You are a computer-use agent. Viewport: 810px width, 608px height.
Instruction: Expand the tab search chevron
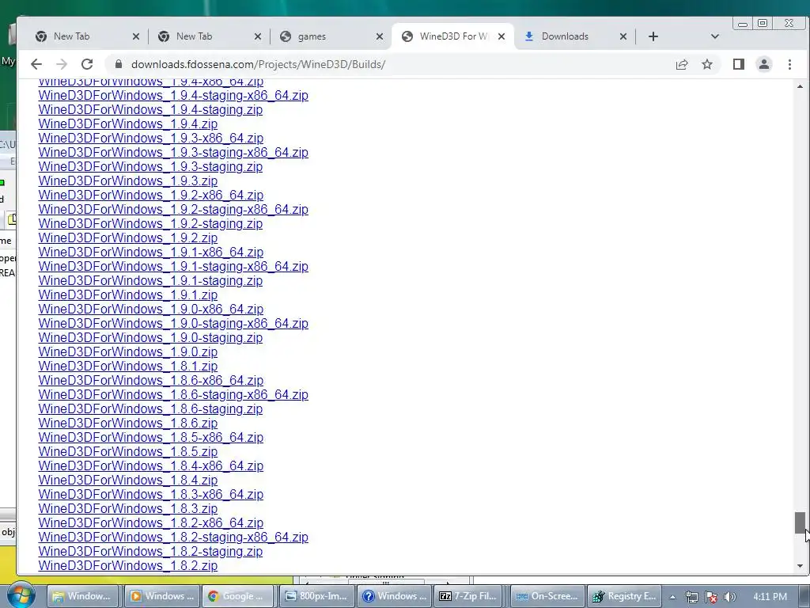715,36
